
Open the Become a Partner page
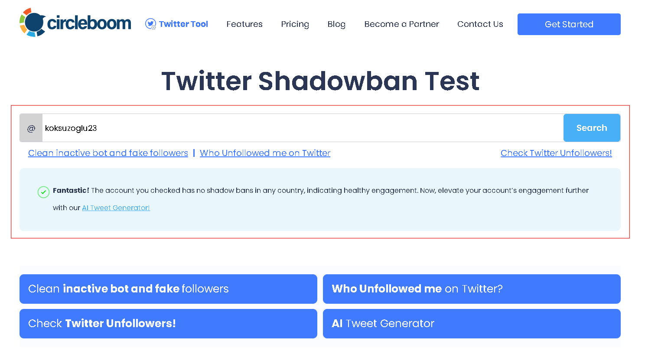pyautogui.click(x=401, y=24)
